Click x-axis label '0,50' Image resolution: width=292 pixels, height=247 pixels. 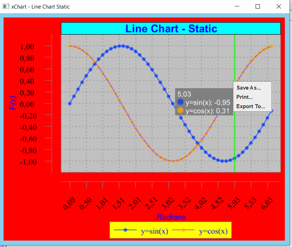pyautogui.click(x=86, y=203)
